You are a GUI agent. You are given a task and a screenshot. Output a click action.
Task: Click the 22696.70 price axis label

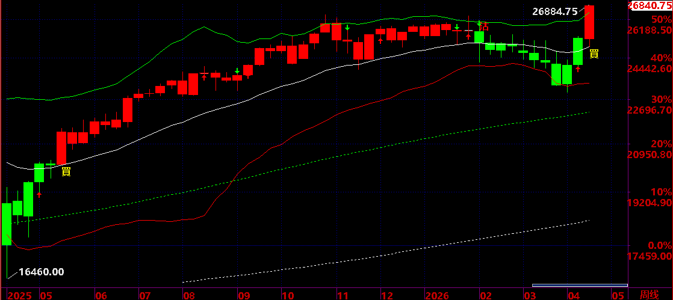650,111
